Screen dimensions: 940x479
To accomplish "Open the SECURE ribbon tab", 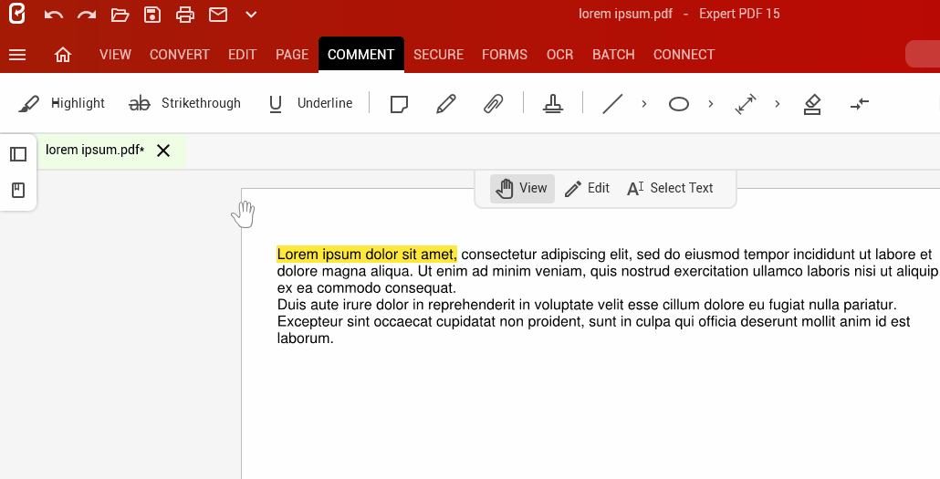I will coord(438,55).
